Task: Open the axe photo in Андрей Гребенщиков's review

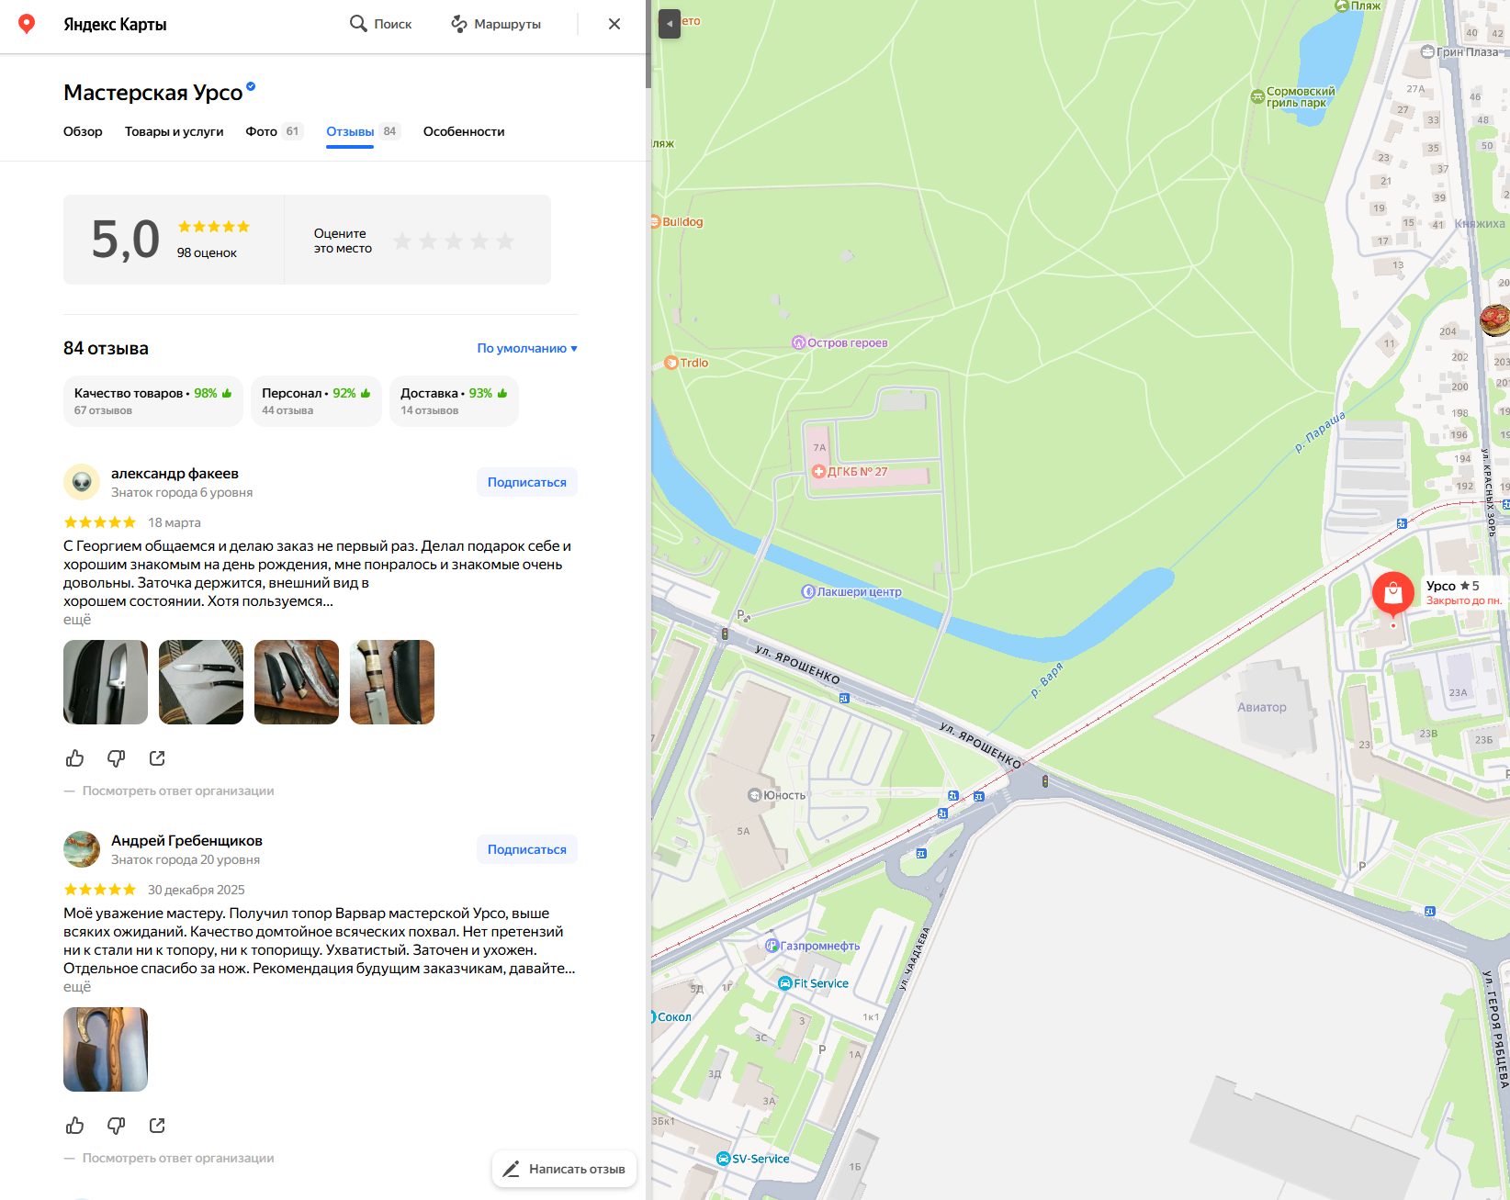Action: pyautogui.click(x=106, y=1049)
